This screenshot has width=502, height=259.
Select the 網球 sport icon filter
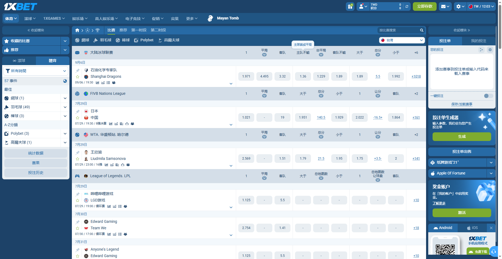point(82,40)
